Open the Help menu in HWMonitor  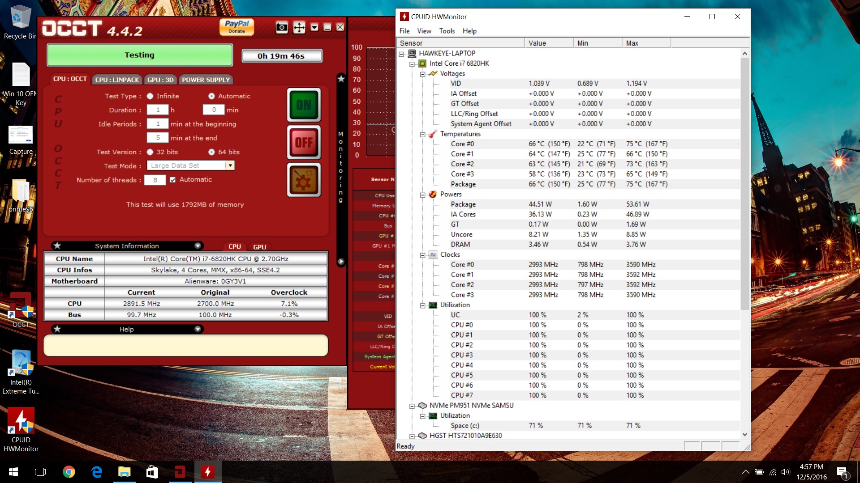469,31
